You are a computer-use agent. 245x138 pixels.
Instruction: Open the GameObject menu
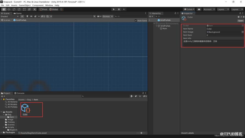point(25,5)
